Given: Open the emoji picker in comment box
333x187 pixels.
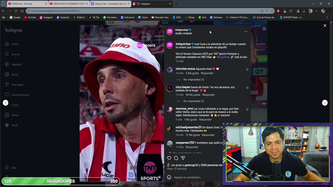Looking at the screenshot, I should point(169,177).
